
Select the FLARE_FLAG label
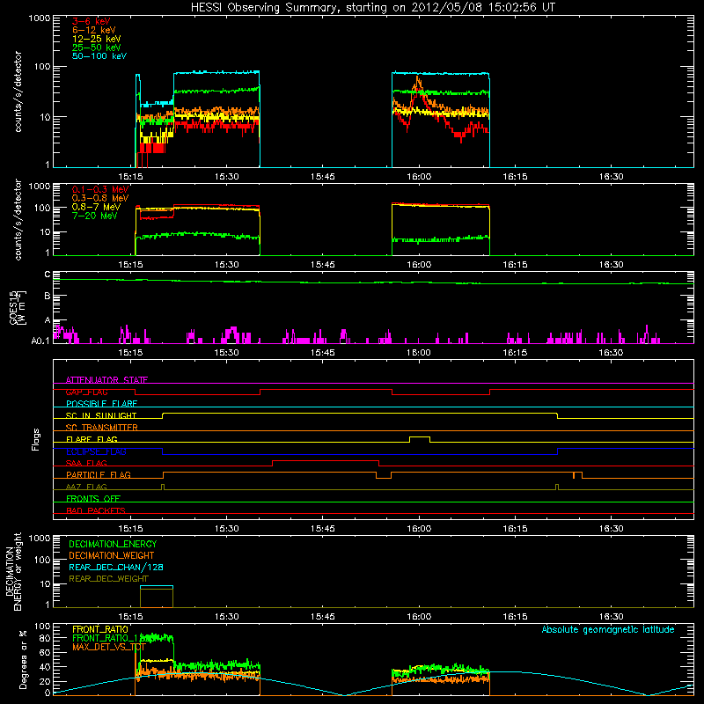click(x=92, y=439)
